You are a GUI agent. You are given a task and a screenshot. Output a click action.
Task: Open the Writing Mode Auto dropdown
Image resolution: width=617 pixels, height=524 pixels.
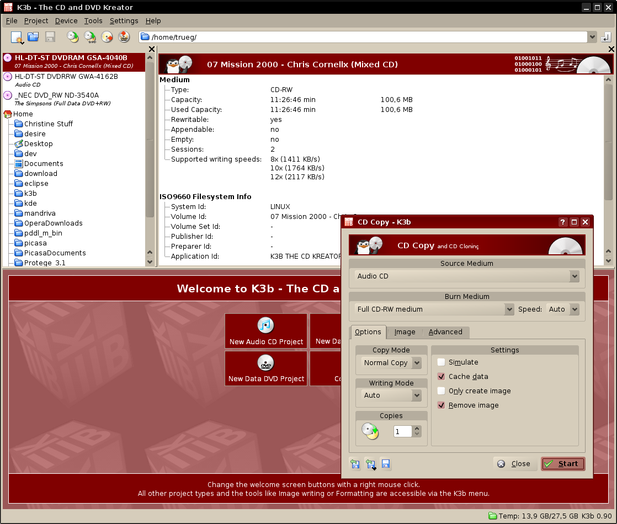tap(391, 395)
